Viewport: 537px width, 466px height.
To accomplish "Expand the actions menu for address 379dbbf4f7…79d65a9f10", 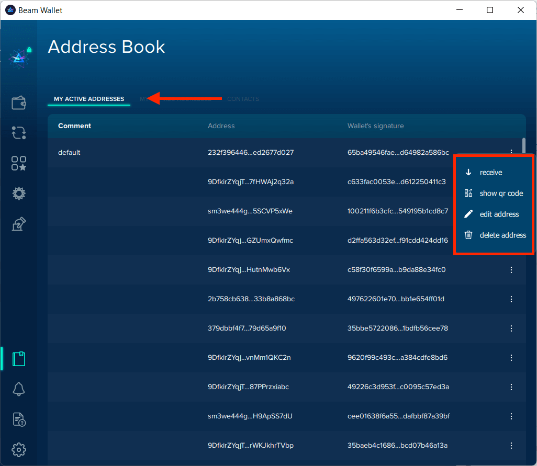I will [x=511, y=328].
